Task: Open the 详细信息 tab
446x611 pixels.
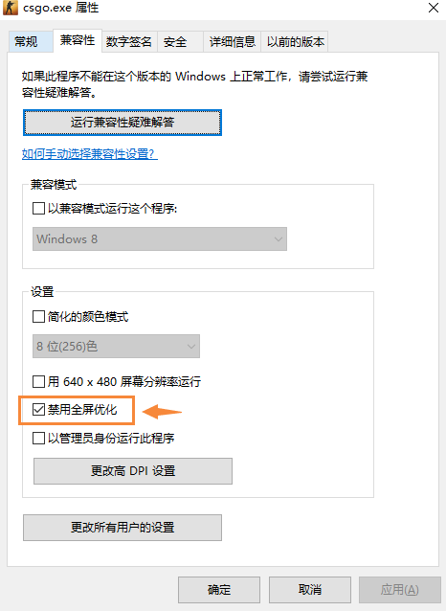Action: 233,41
